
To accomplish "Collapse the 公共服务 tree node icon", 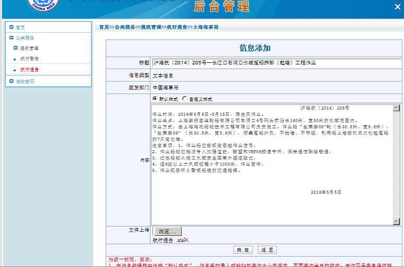I will [11, 38].
